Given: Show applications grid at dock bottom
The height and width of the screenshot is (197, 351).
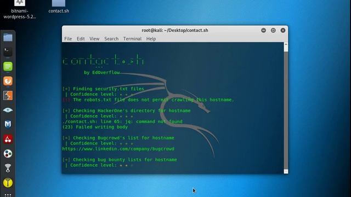Looking at the screenshot, I should click(8, 195).
